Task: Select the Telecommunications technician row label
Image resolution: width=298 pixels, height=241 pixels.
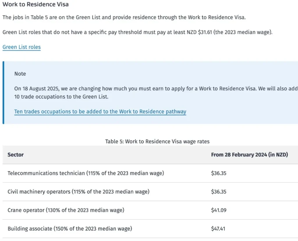Action: tap(86, 173)
